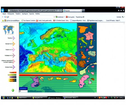Pick the pink France puzzle piece
The height and width of the screenshot is (105, 126).
(x=89, y=36)
